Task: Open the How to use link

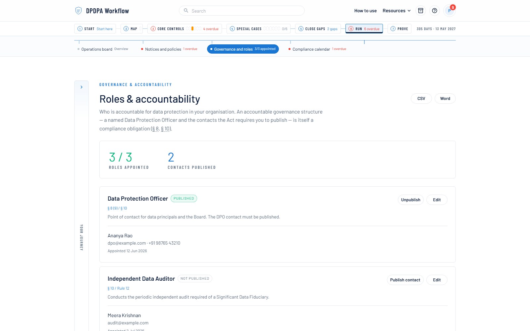Action: 365,11
